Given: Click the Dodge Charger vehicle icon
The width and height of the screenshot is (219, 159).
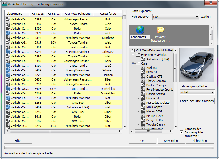Looking at the screenshot, I should (x=143, y=85).
